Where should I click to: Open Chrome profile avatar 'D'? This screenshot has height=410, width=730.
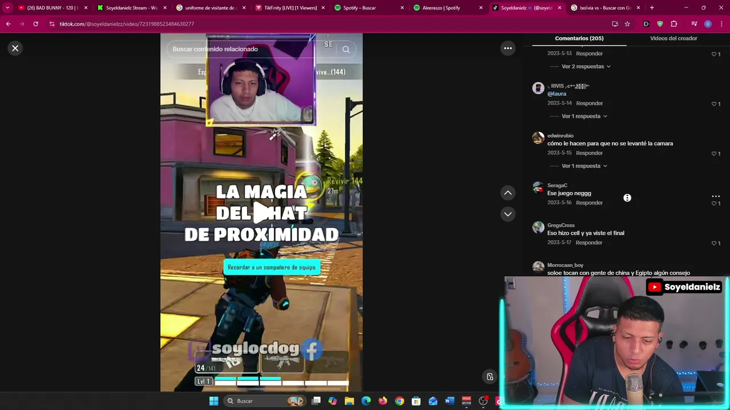coord(708,24)
